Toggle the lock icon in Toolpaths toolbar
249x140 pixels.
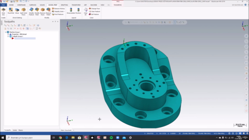[x=5, y=28]
